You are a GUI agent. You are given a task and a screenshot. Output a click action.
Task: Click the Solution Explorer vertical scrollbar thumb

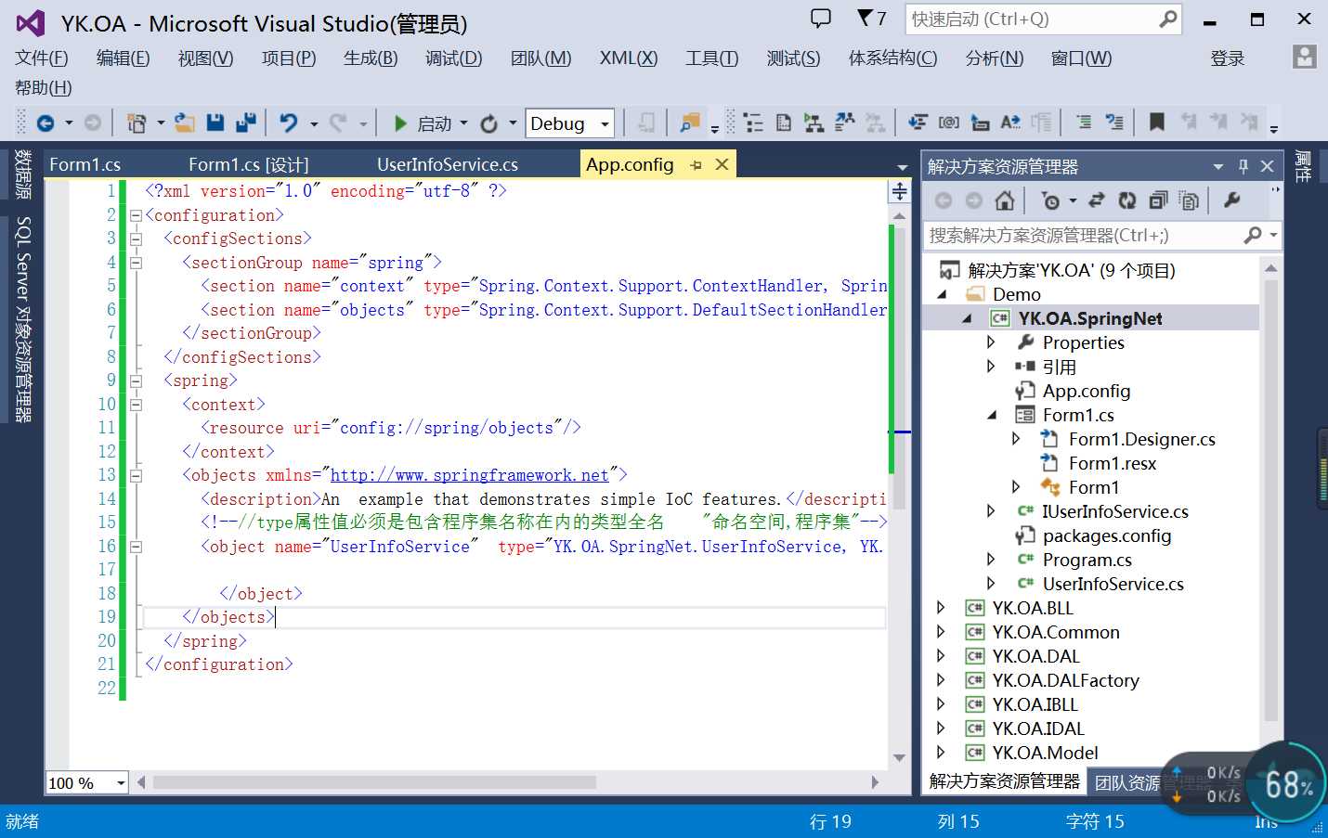tap(1271, 499)
